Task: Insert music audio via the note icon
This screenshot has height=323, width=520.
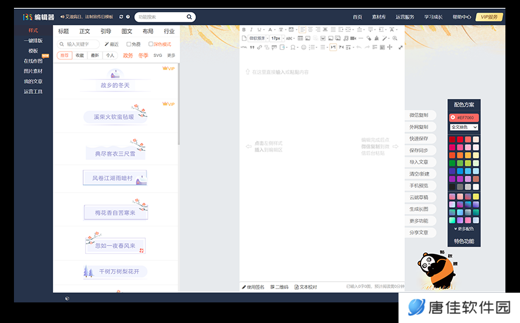Action: click(346, 38)
